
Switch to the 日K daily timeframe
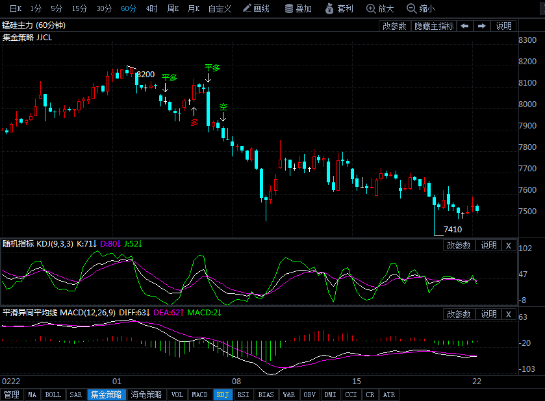point(16,8)
